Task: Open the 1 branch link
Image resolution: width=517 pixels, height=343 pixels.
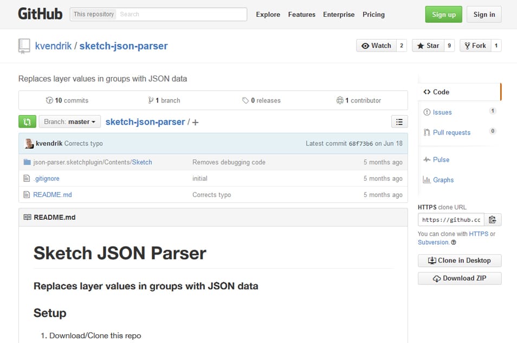Action: coord(164,100)
